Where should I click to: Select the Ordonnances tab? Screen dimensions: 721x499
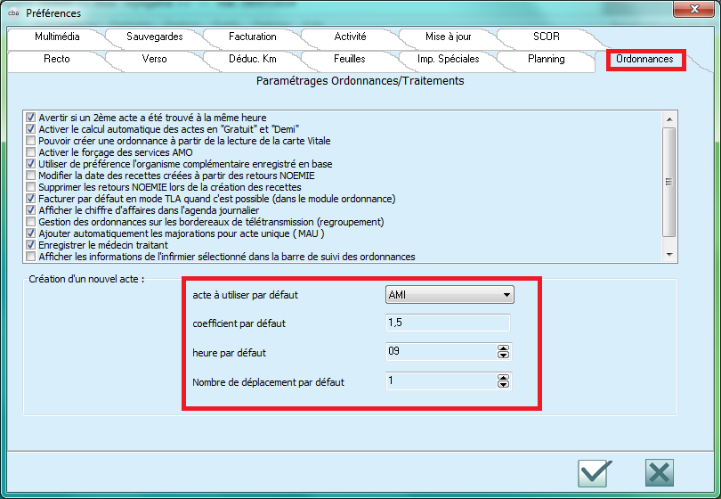click(644, 60)
